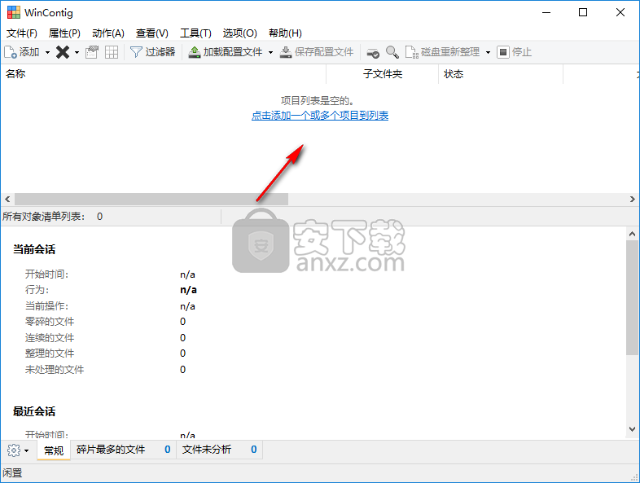Switch to the 碎片最多的文件 tab
640x483 pixels.
[123, 450]
